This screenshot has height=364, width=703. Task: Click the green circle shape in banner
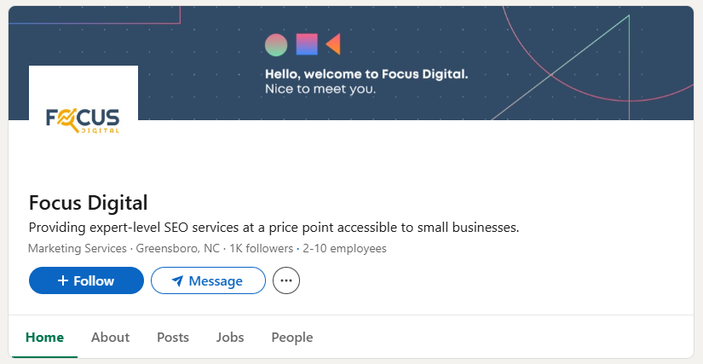point(276,44)
